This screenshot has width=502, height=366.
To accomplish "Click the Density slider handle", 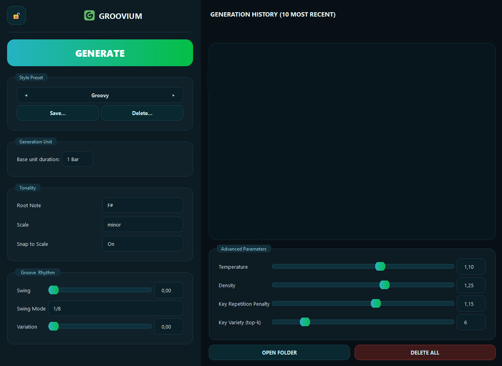I will point(385,285).
